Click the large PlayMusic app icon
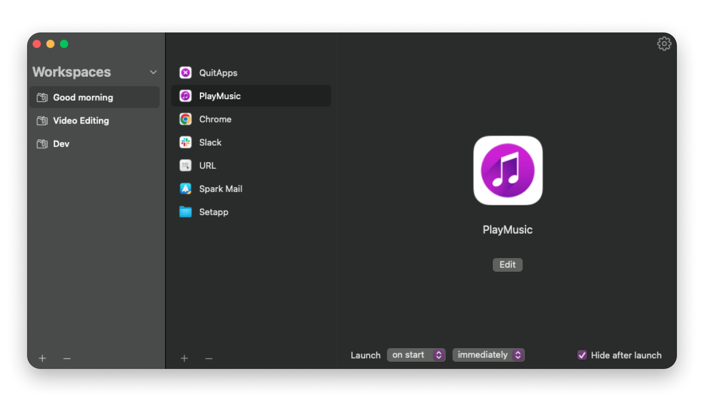Viewport: 704px width, 405px height. [x=508, y=170]
